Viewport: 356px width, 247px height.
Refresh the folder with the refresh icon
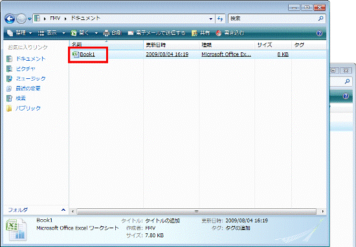tap(220, 19)
